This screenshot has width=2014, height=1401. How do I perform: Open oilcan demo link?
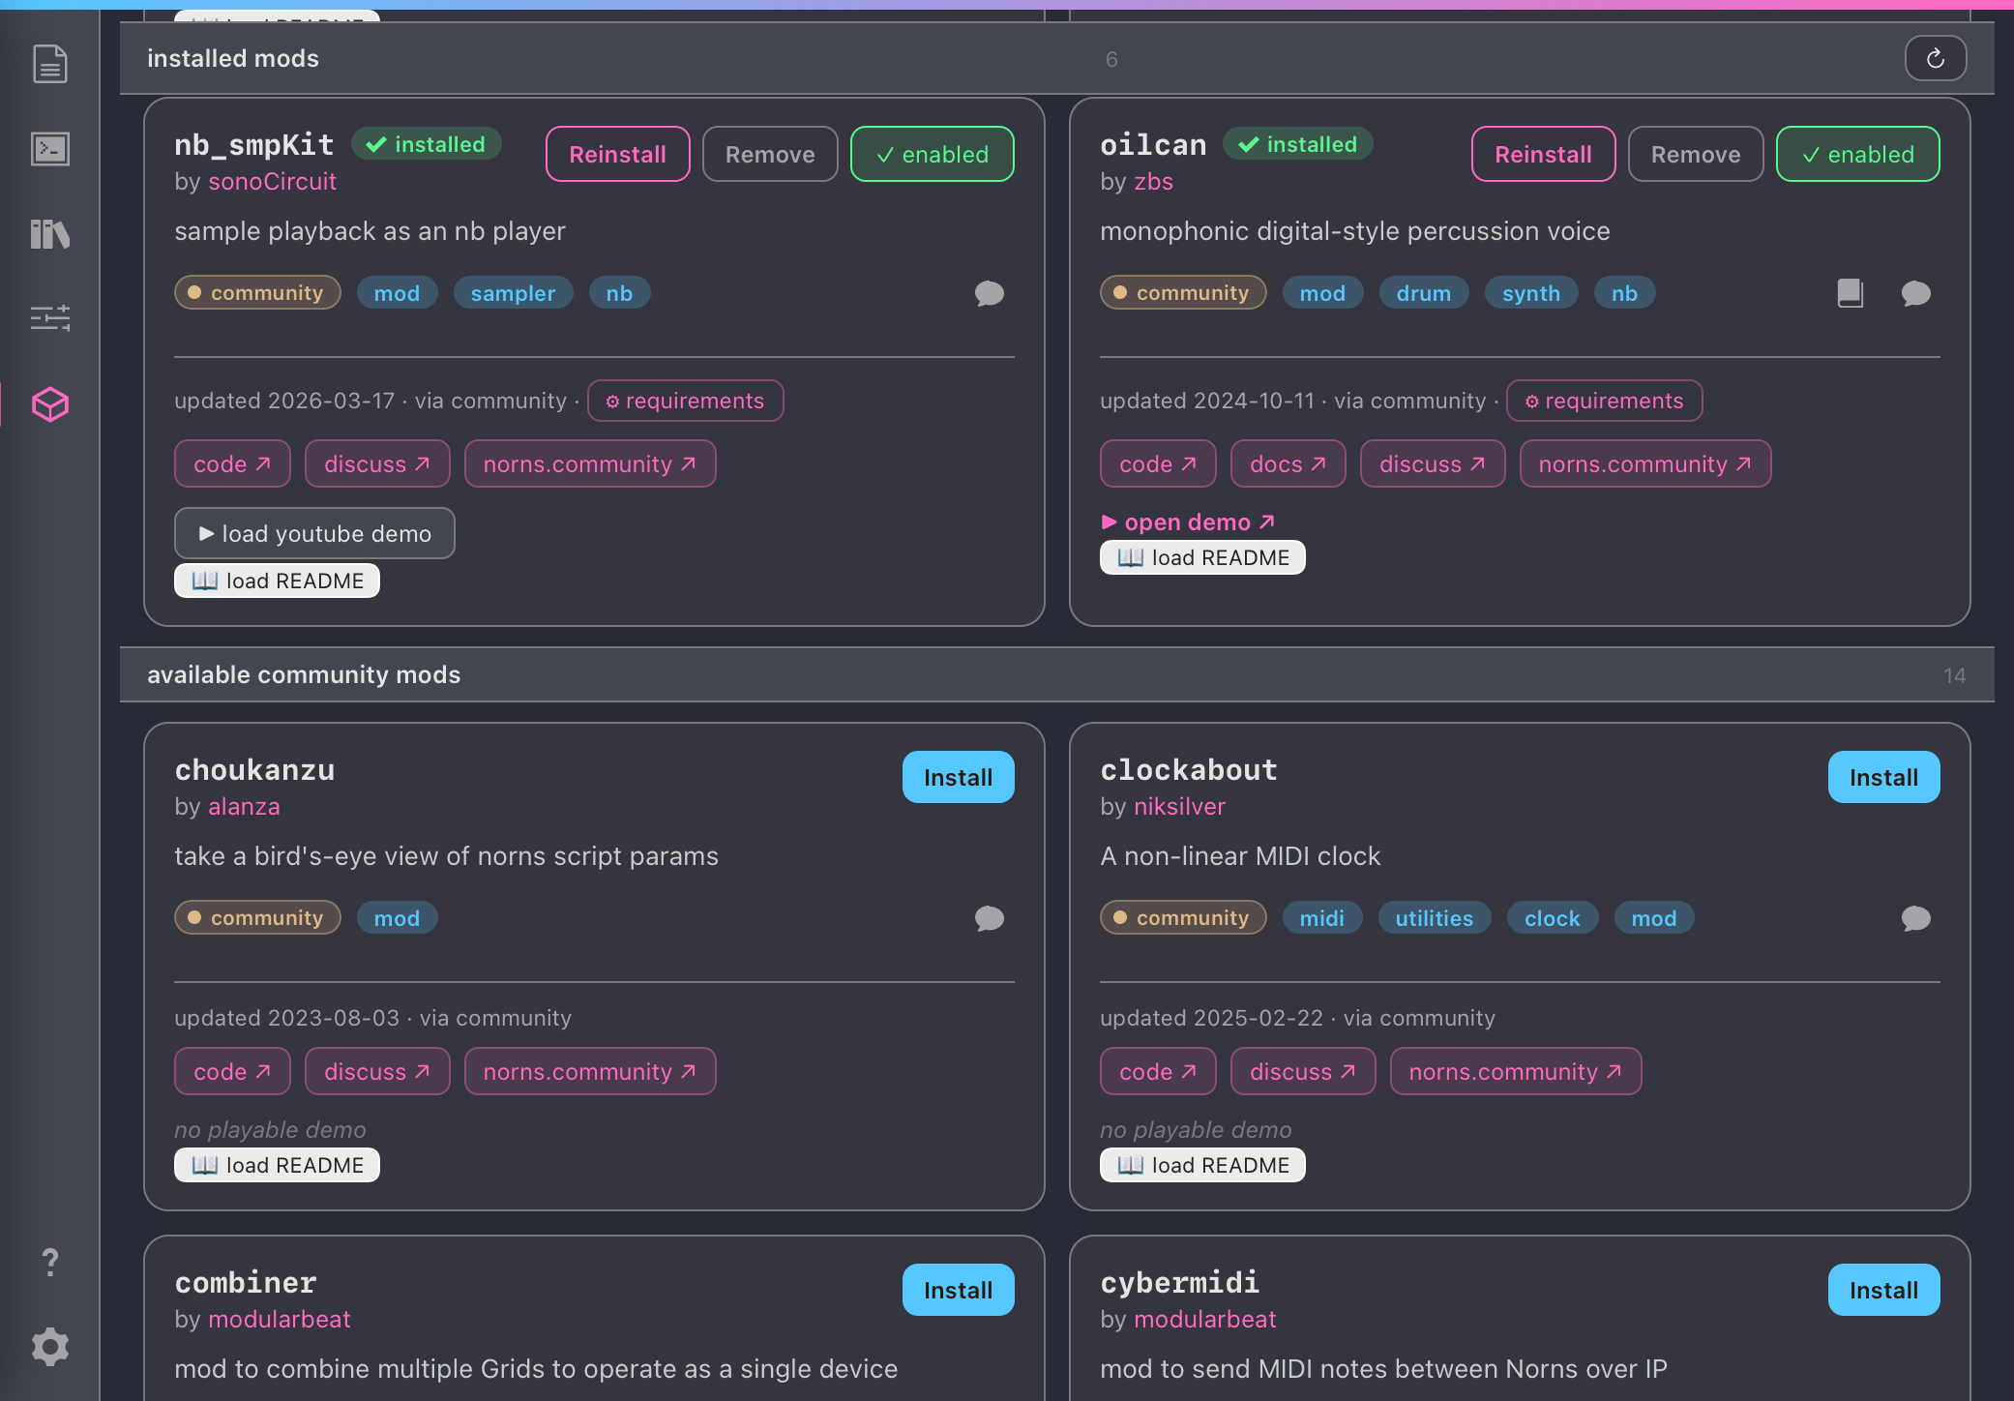tap(1188, 522)
